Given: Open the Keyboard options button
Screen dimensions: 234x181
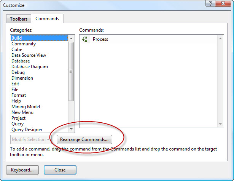Looking at the screenshot, I should click(22, 170).
